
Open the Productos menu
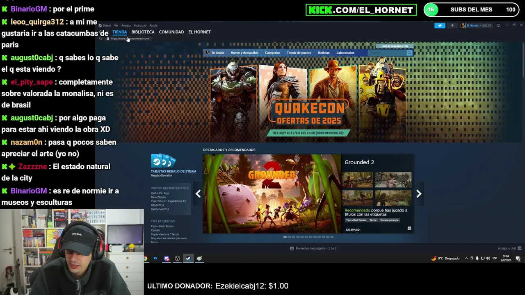pyautogui.click(x=140, y=25)
